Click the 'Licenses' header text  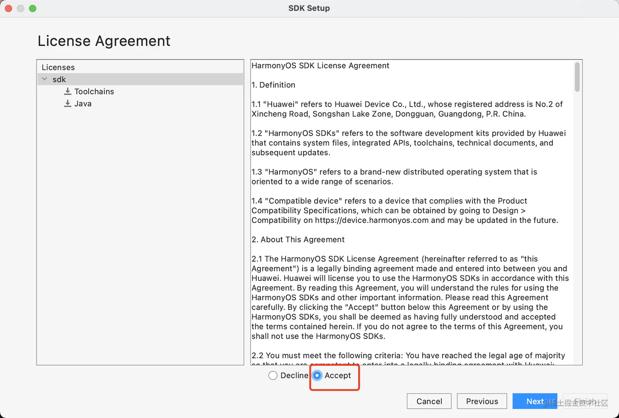58,67
